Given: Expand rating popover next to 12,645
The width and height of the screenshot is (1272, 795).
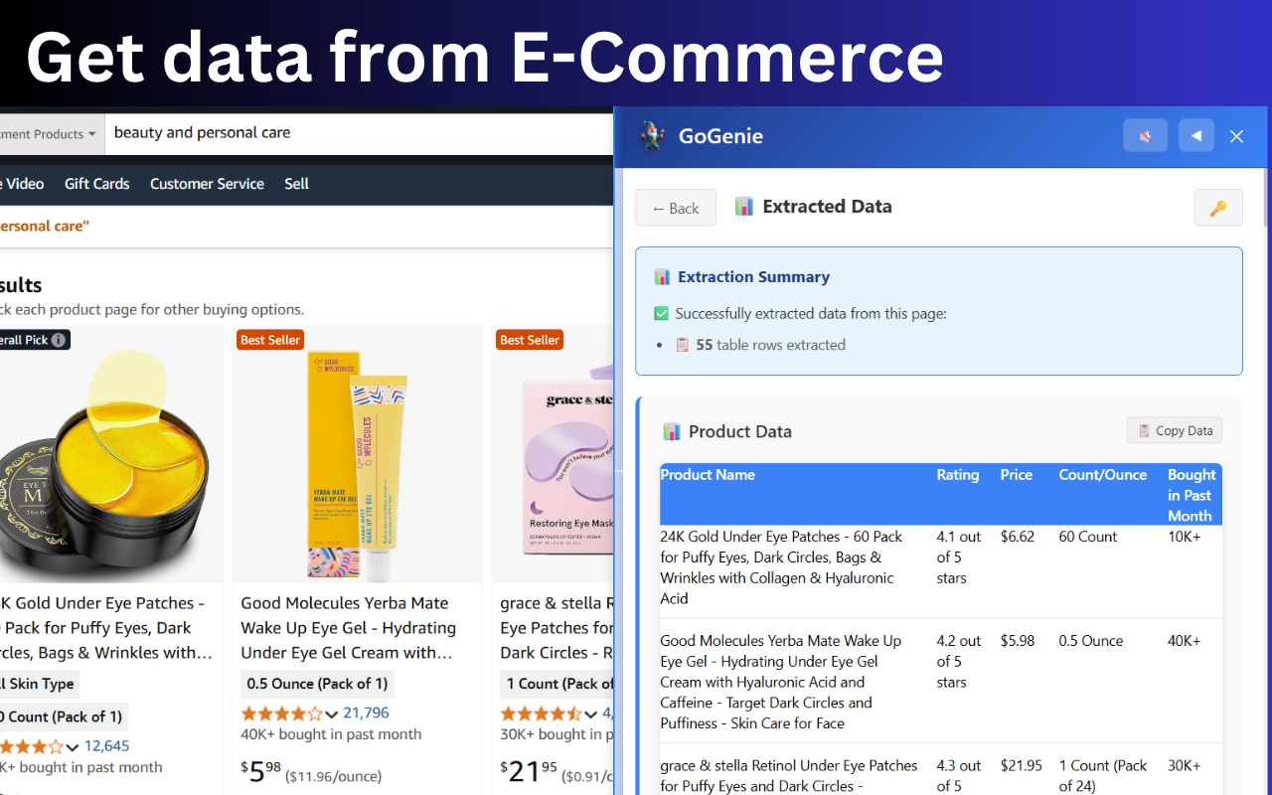Looking at the screenshot, I should pos(72,747).
